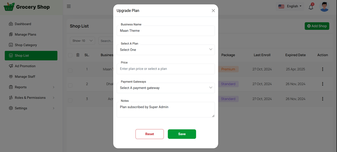Check the checkbox for row 3
Viewport: 337px width, 152px height.
click(x=70, y=100)
